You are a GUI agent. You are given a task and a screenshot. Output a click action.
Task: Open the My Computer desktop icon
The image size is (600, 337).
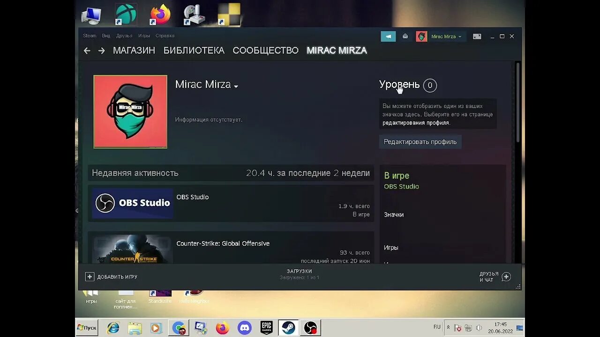point(91,15)
